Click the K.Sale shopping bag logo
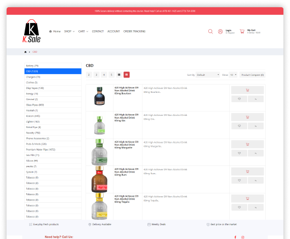Screen dimensions: 290x239 31,31
